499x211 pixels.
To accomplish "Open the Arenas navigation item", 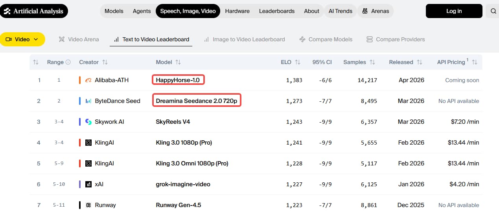I will (x=376, y=11).
